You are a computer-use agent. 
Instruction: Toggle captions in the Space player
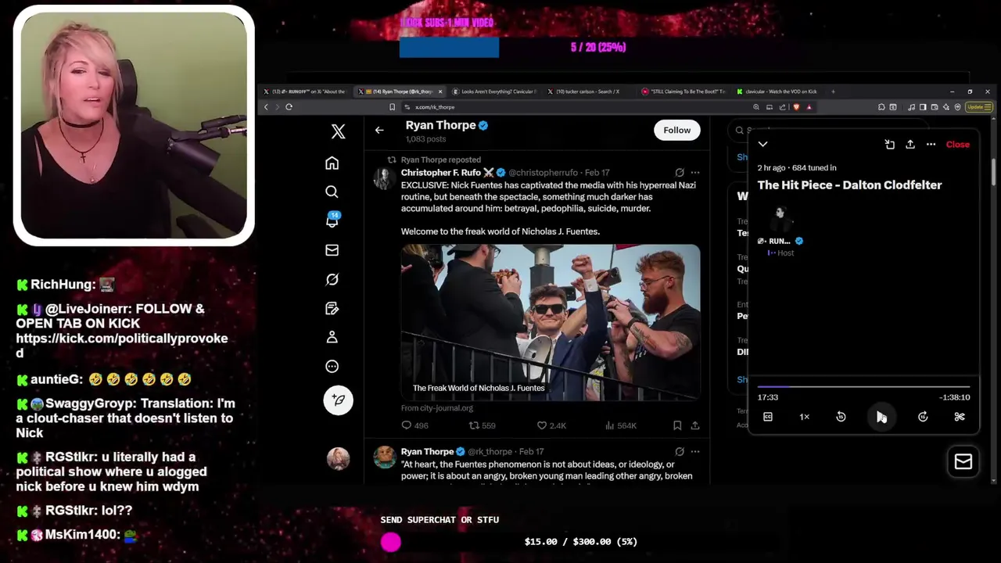(x=768, y=417)
